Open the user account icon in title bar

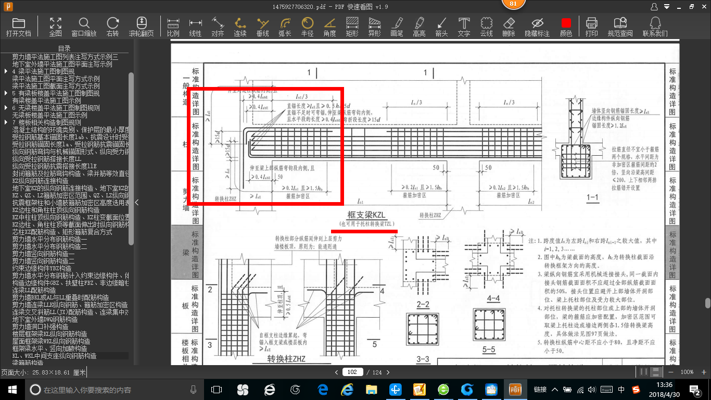click(x=654, y=6)
